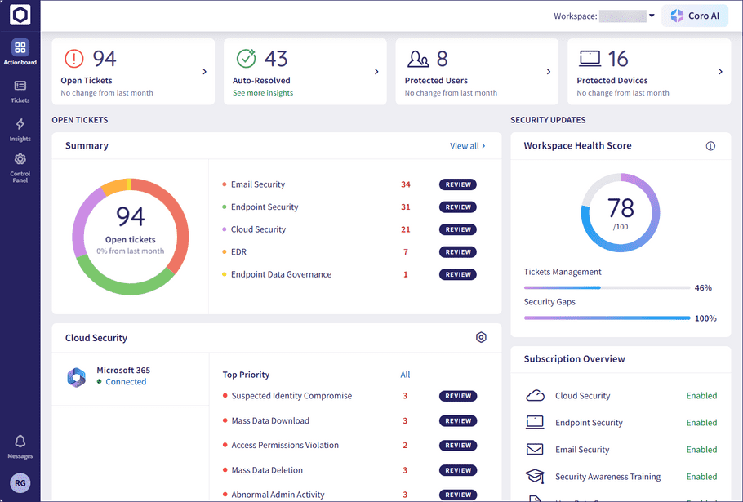Click Workspace Health Score info icon
Viewport: 743px width, 502px height.
(710, 146)
